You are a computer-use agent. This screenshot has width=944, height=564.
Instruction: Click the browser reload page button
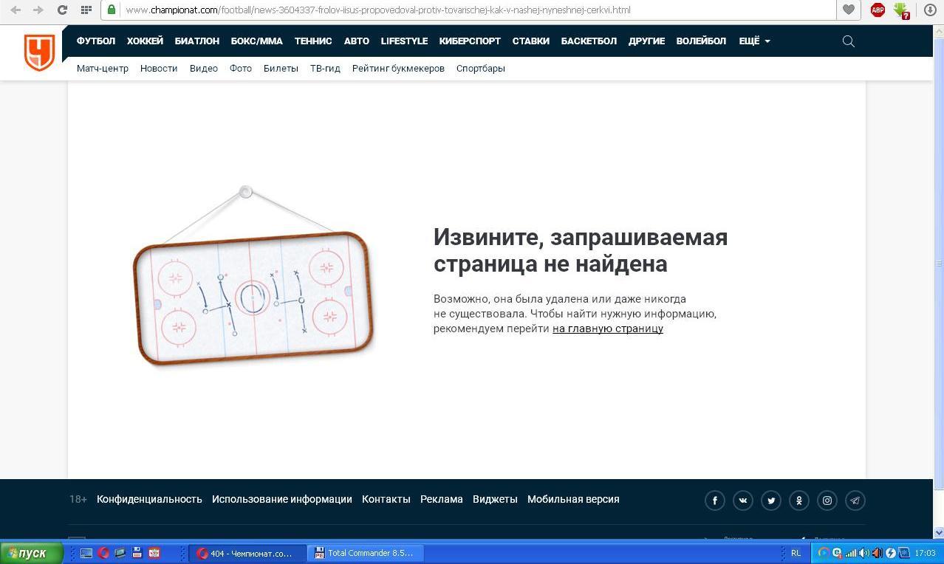[62, 10]
